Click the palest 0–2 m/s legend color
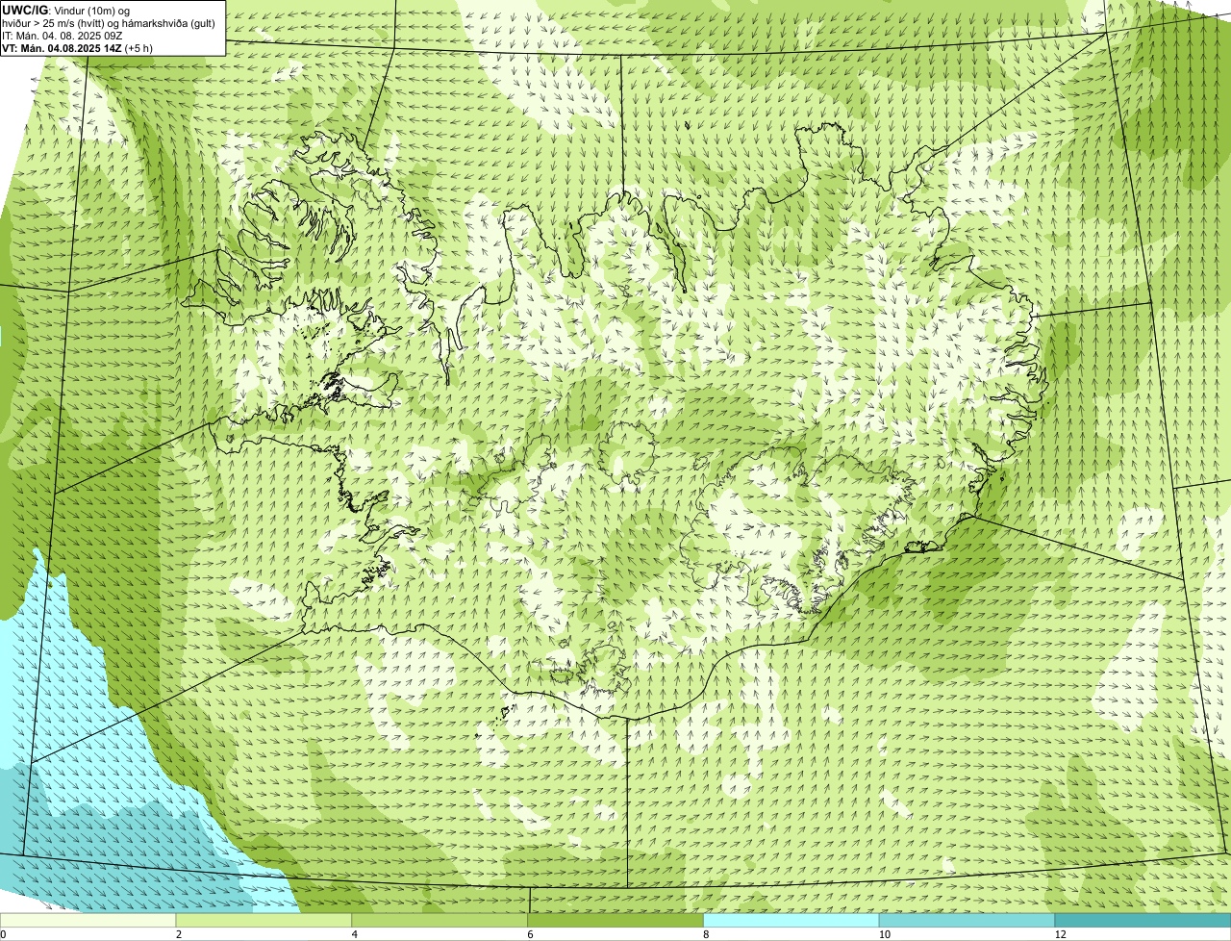 pos(88,921)
